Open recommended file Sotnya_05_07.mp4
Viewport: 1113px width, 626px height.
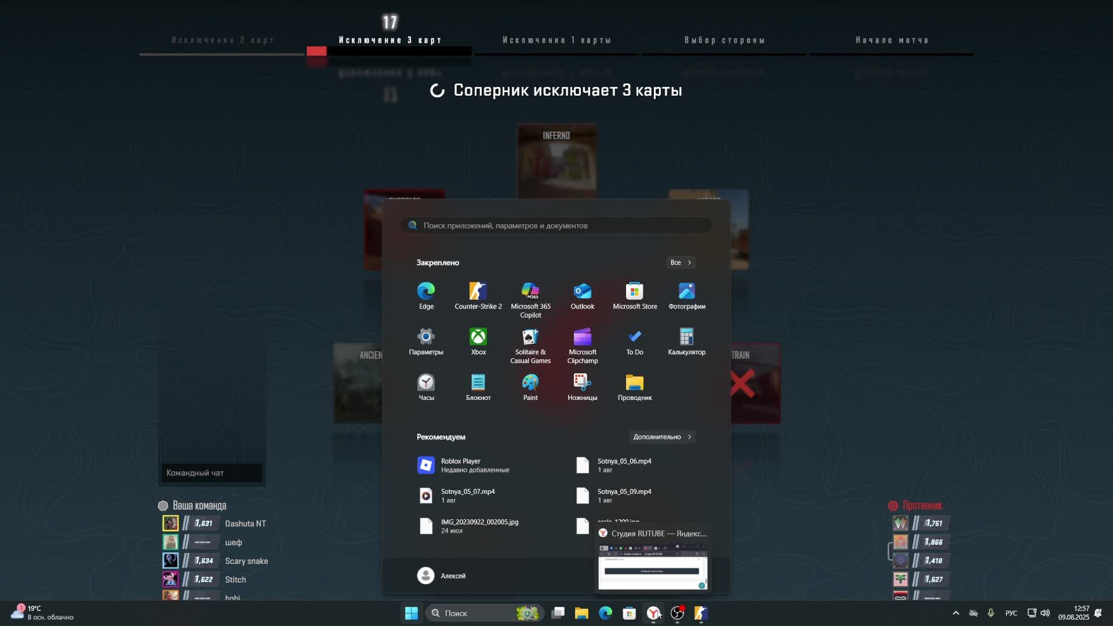(x=467, y=496)
